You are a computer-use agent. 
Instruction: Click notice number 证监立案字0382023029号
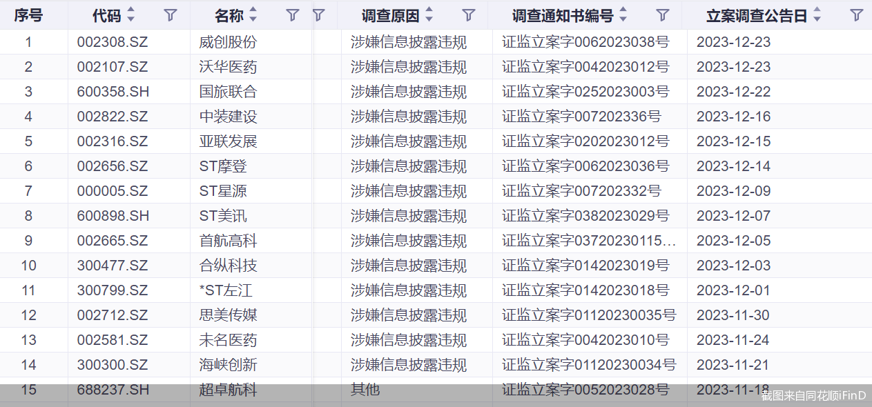[x=585, y=216]
